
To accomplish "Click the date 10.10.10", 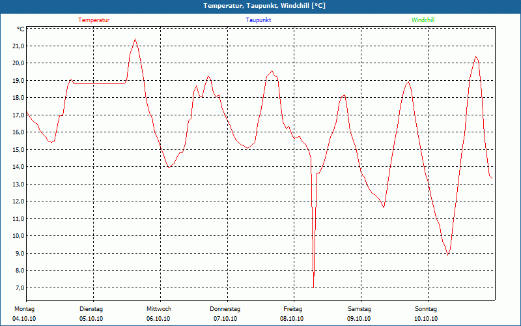I will pos(426,319).
